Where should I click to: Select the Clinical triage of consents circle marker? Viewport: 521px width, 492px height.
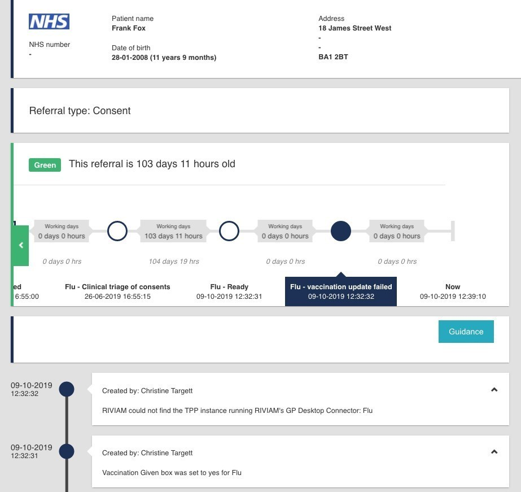coord(117,231)
